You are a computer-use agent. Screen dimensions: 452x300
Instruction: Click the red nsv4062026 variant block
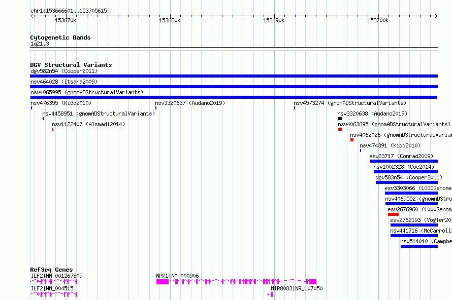click(352, 140)
